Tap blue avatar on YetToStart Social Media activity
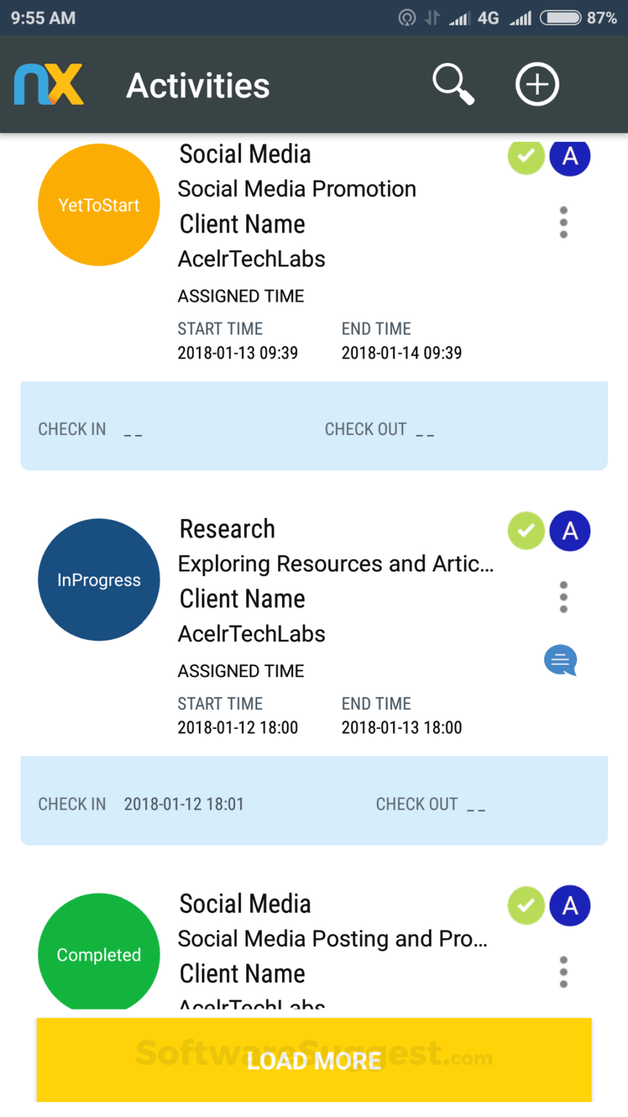Screen dimensions: 628x1117 pos(570,157)
